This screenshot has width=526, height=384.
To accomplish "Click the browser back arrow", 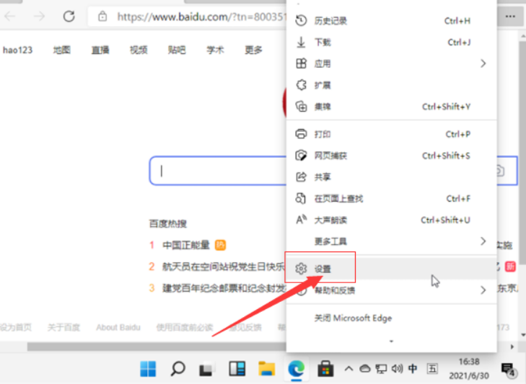I will [10, 16].
